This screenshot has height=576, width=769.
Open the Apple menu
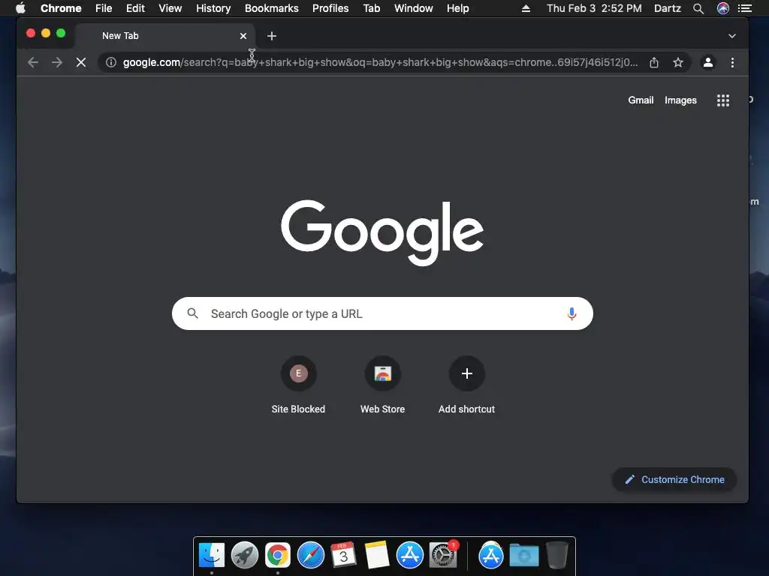(20, 7)
